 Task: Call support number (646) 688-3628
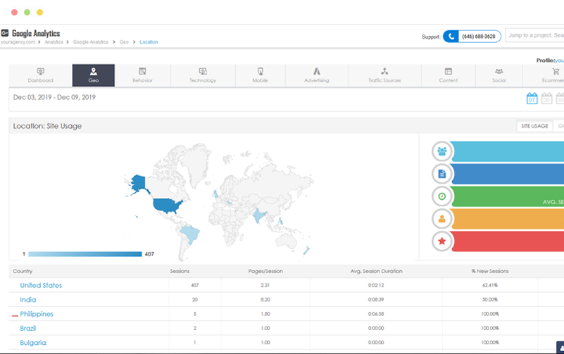click(x=479, y=37)
